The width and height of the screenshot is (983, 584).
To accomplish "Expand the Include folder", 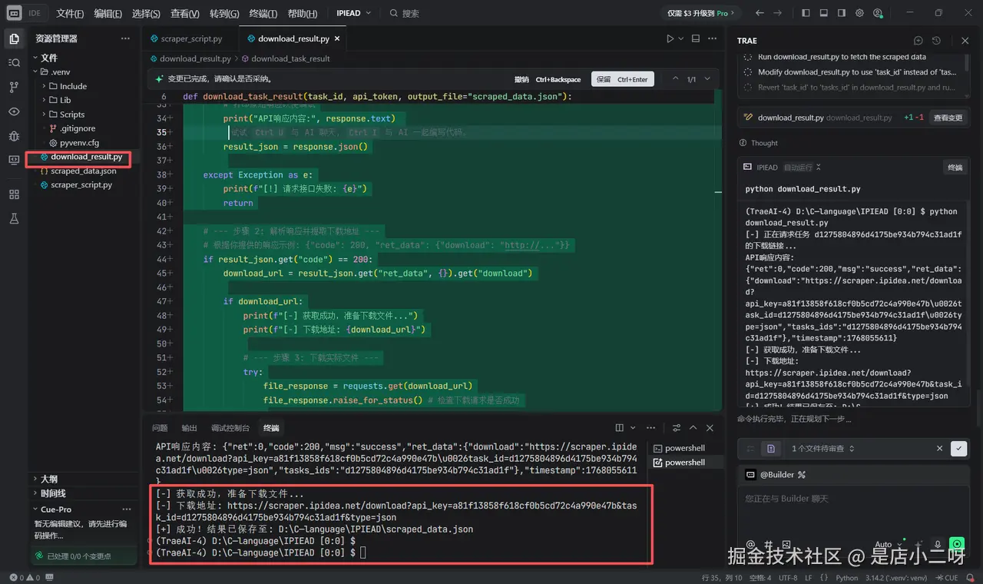I will (x=44, y=86).
